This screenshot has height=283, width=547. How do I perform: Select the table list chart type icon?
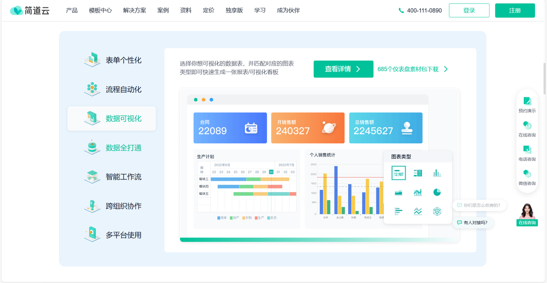(418, 173)
